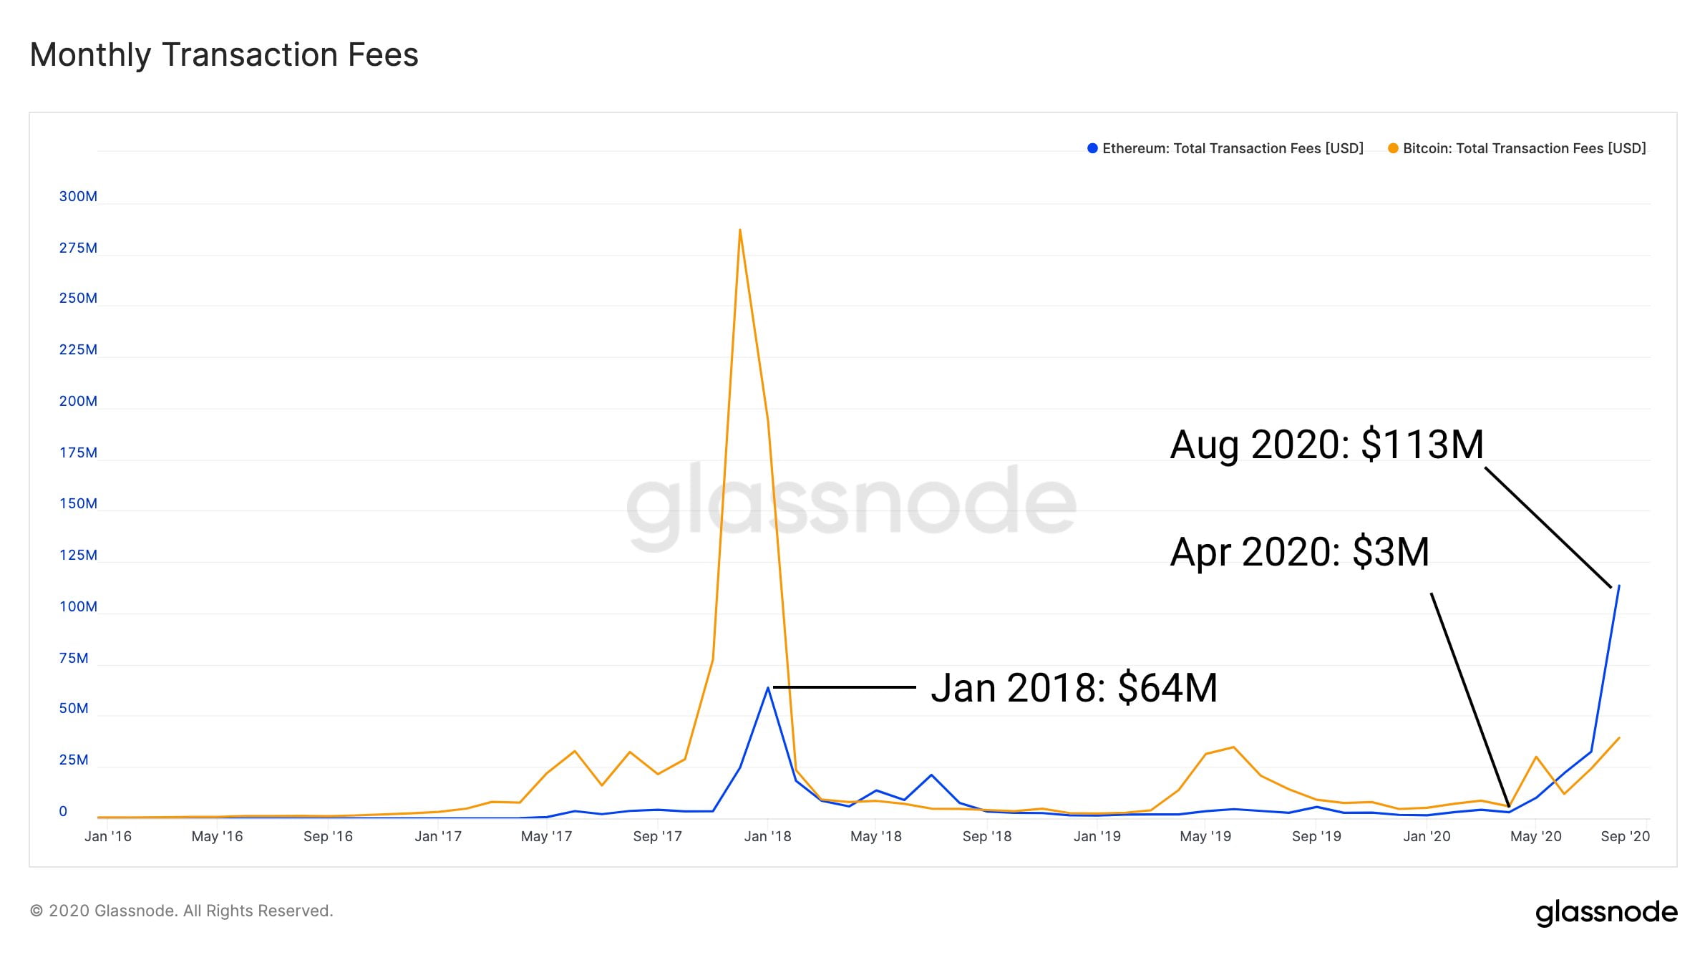Click the 'Monthly Transaction Fees' title

[224, 55]
